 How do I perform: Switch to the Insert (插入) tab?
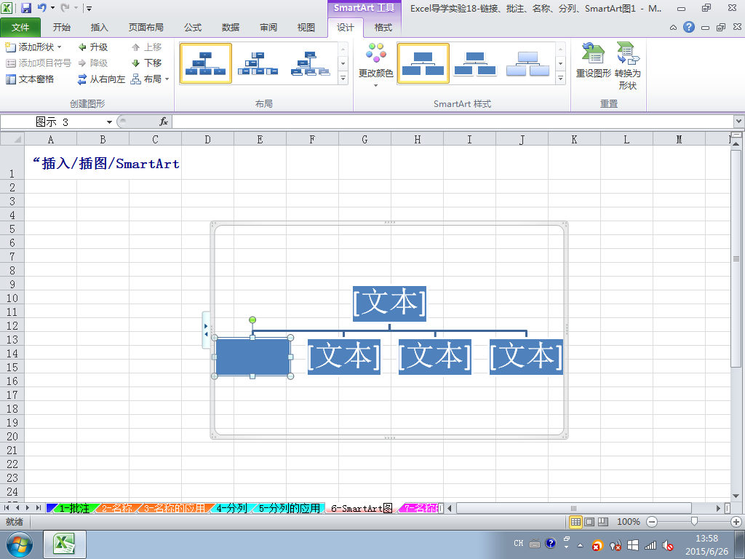point(99,28)
